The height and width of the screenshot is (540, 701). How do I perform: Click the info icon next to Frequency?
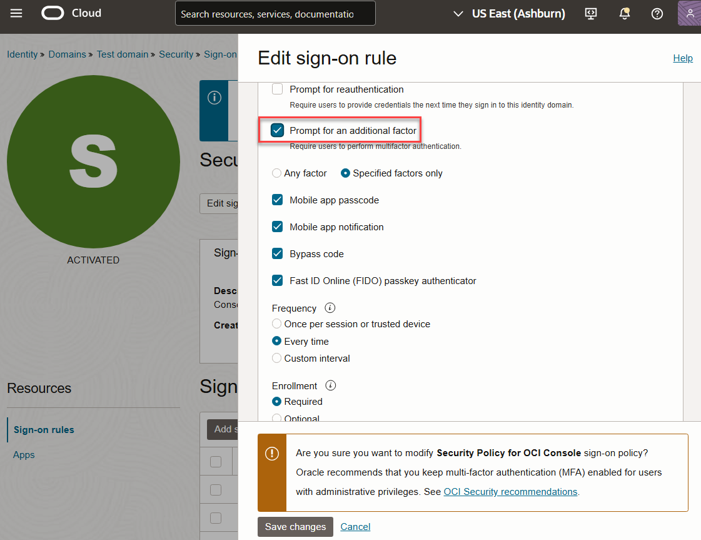pos(330,308)
